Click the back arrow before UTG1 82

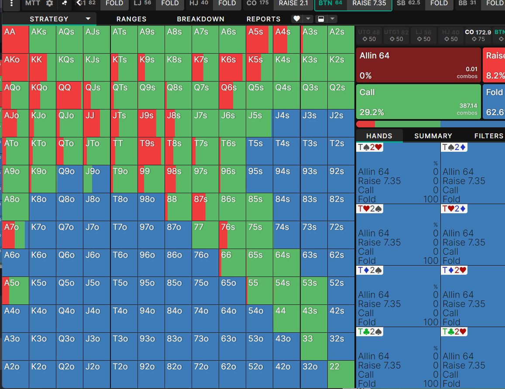point(79,3)
